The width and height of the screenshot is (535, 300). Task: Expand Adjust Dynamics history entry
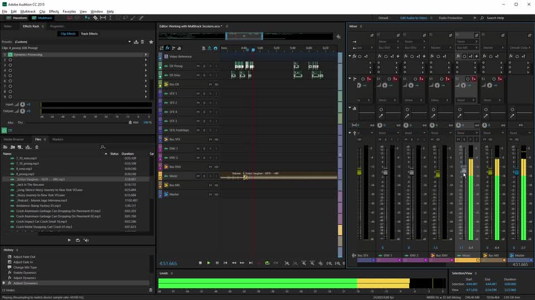coord(4,283)
